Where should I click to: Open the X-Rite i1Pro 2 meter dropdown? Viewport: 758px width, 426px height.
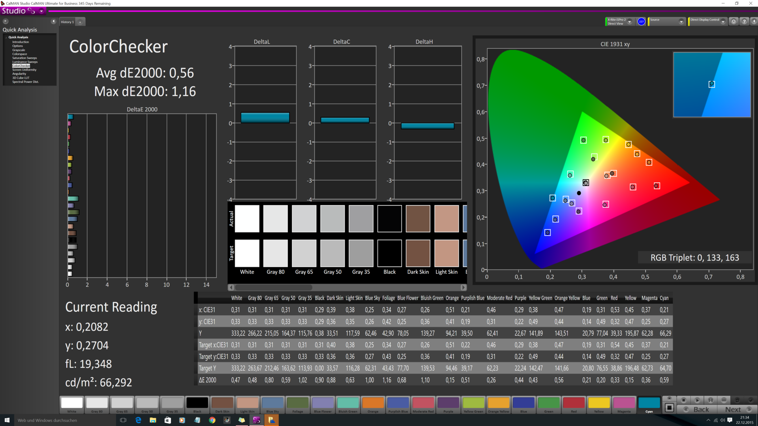click(x=630, y=22)
